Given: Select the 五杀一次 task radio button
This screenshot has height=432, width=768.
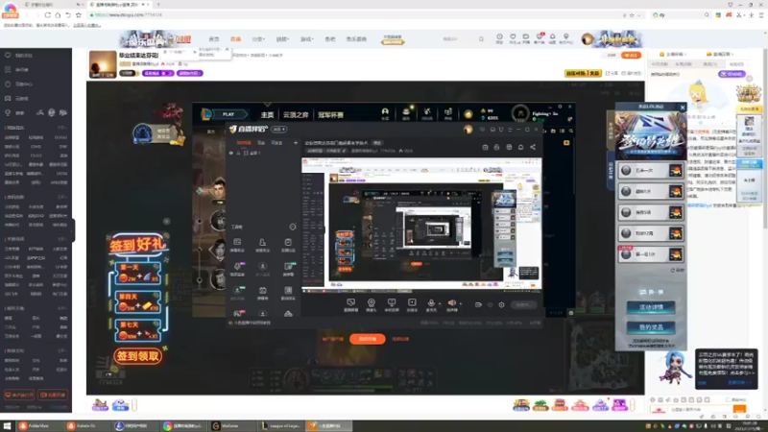Looking at the screenshot, I should (626, 171).
